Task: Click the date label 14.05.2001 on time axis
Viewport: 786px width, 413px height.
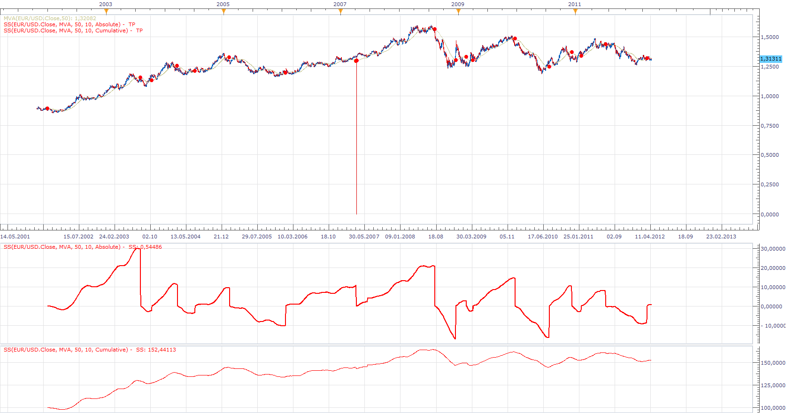Action: tap(15, 237)
